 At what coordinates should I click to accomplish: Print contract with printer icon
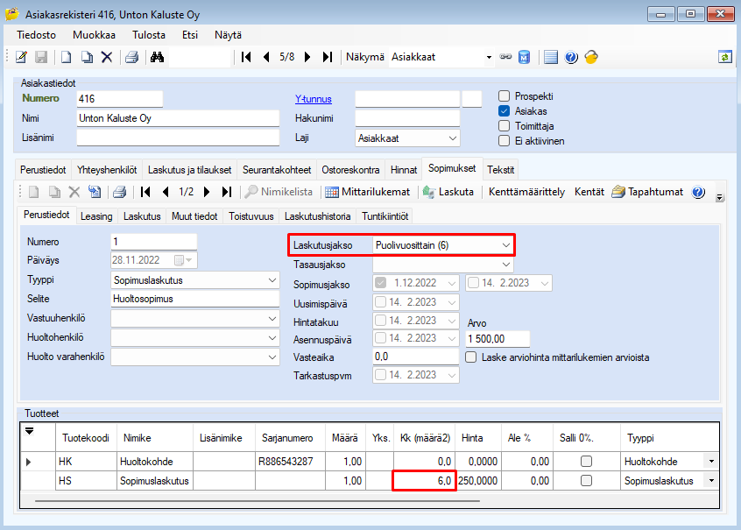pos(120,192)
